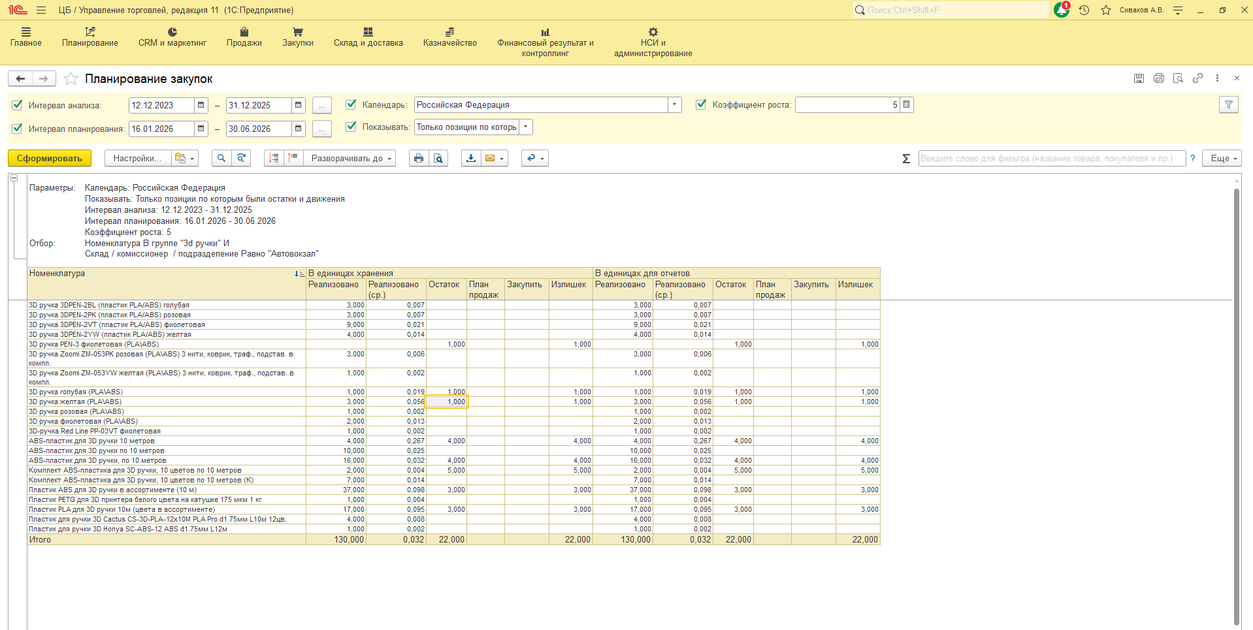Toggle the Календарь checkbox

point(351,104)
